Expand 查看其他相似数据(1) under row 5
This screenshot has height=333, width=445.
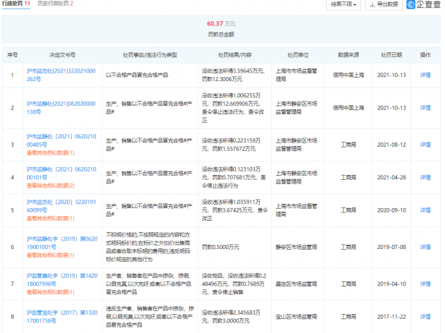click(51, 219)
